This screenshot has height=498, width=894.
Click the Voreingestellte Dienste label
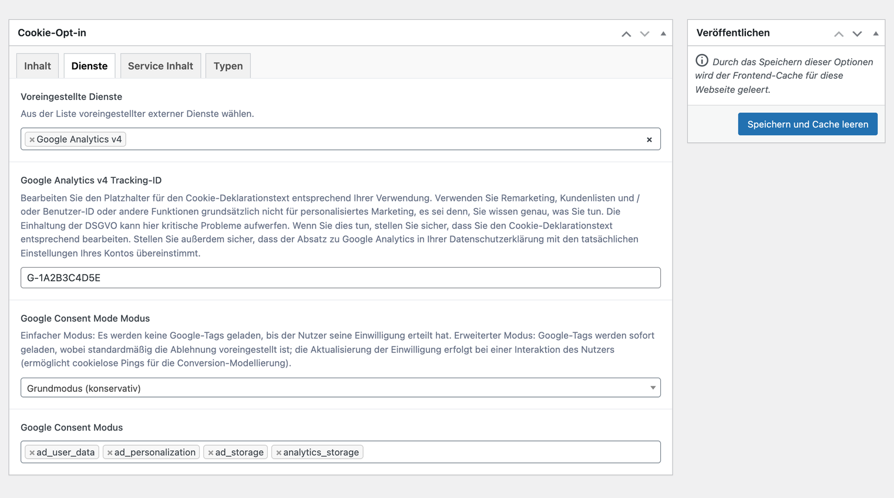pyautogui.click(x=72, y=96)
